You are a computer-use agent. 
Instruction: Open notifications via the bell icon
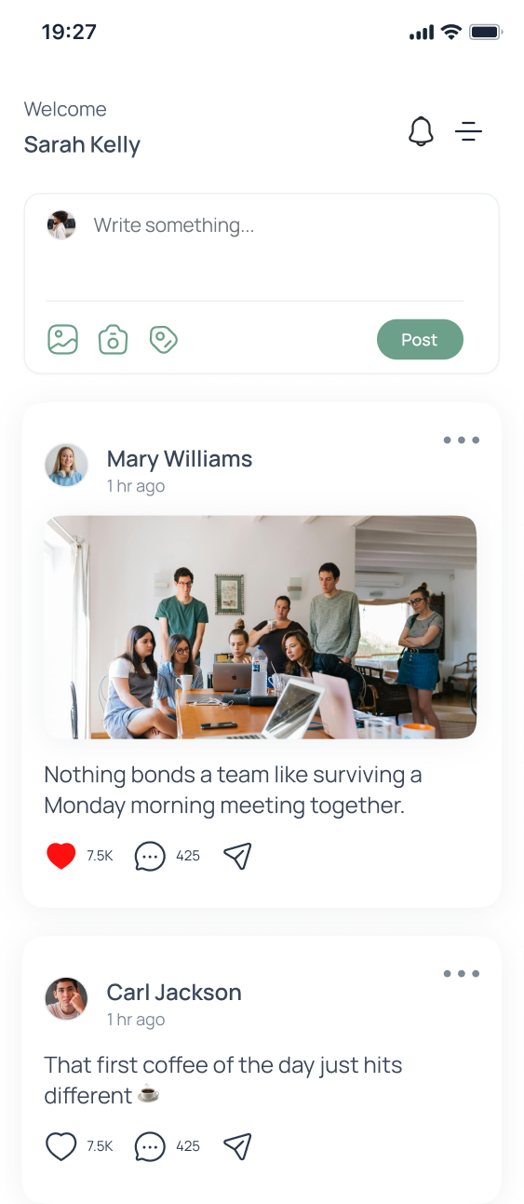421,131
